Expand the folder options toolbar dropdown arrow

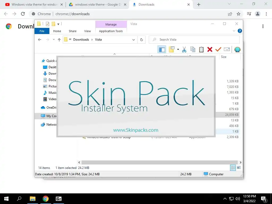coord(178,49)
